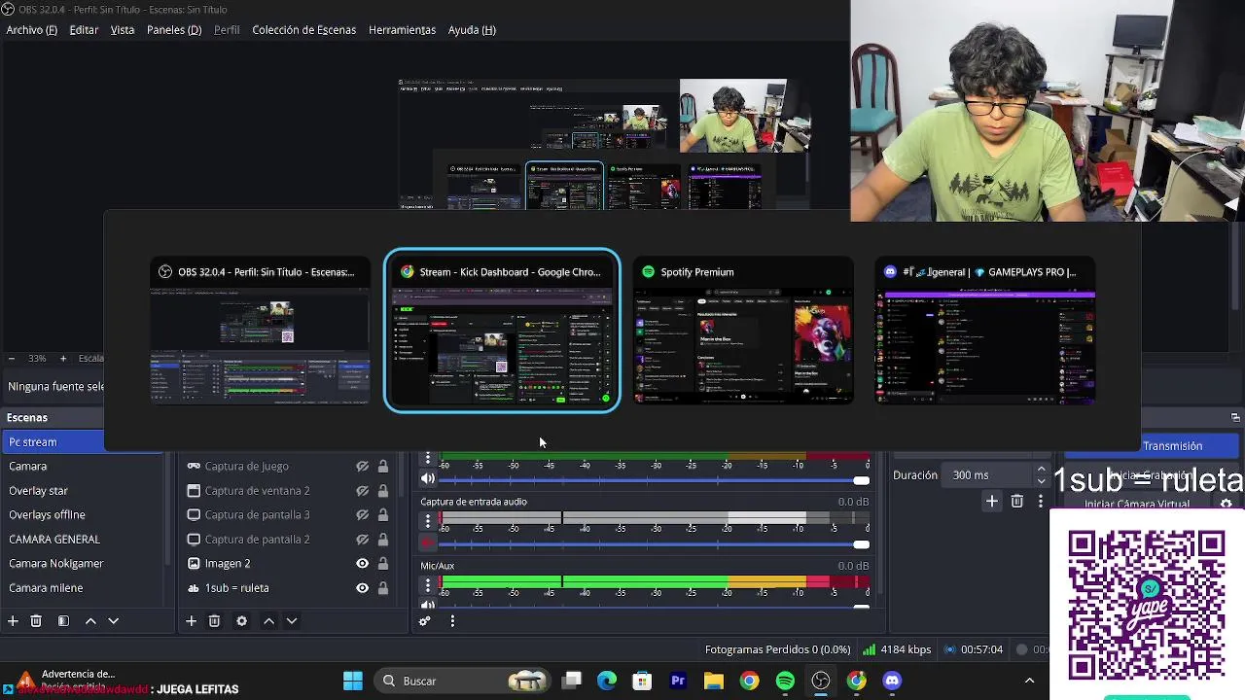1245x700 pixels.
Task: Unlock the Imagen 2 source
Action: [x=383, y=564]
